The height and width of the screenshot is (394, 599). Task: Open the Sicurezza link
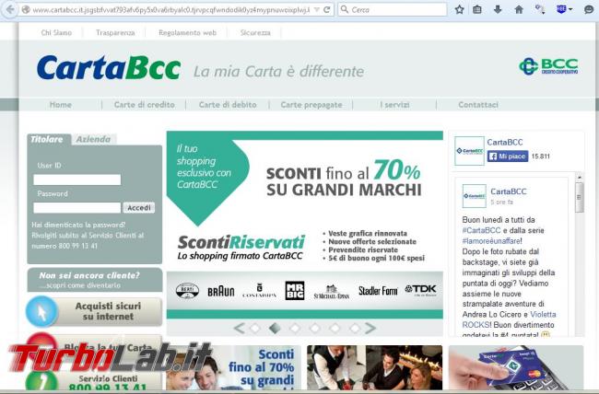[255, 33]
